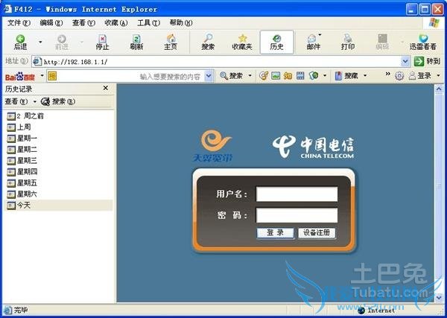Click the Baidu toolbar overflow chevron »
The image size is (447, 318).
(387, 74)
